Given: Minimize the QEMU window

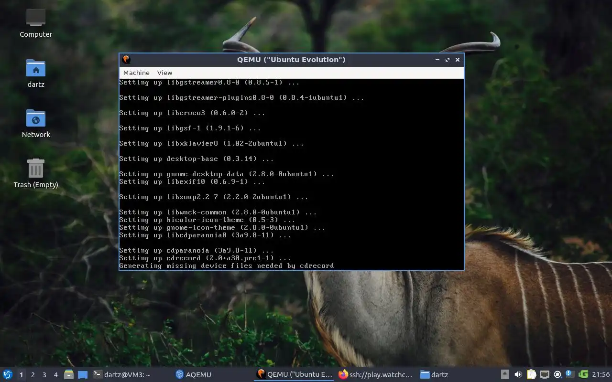Looking at the screenshot, I should click(x=437, y=60).
